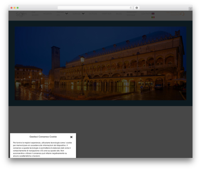Click the browser address bar

pos(95,8)
